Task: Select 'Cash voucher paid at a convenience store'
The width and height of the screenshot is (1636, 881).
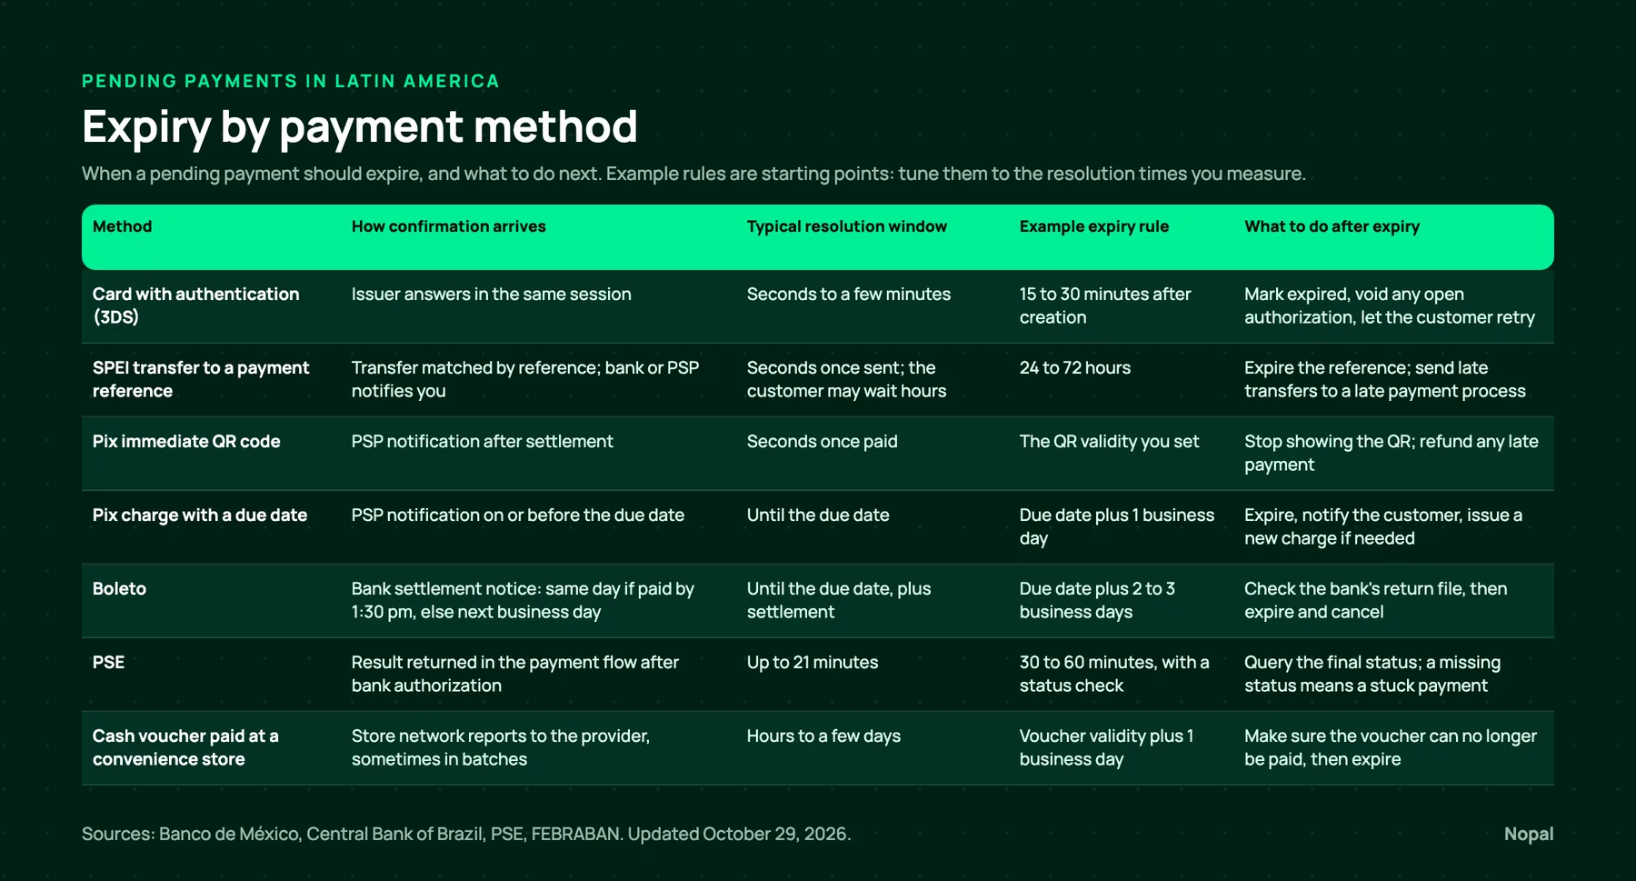Action: (185, 747)
